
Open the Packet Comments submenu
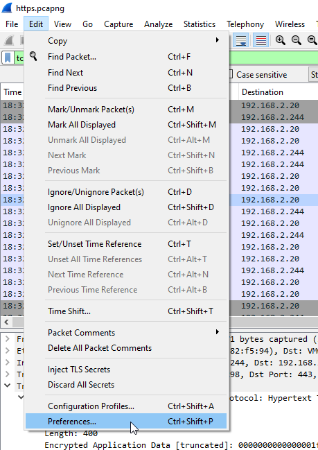point(126,333)
